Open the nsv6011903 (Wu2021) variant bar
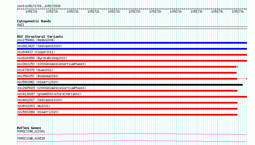The width and height of the screenshot is (255, 145). pos(128,109)
